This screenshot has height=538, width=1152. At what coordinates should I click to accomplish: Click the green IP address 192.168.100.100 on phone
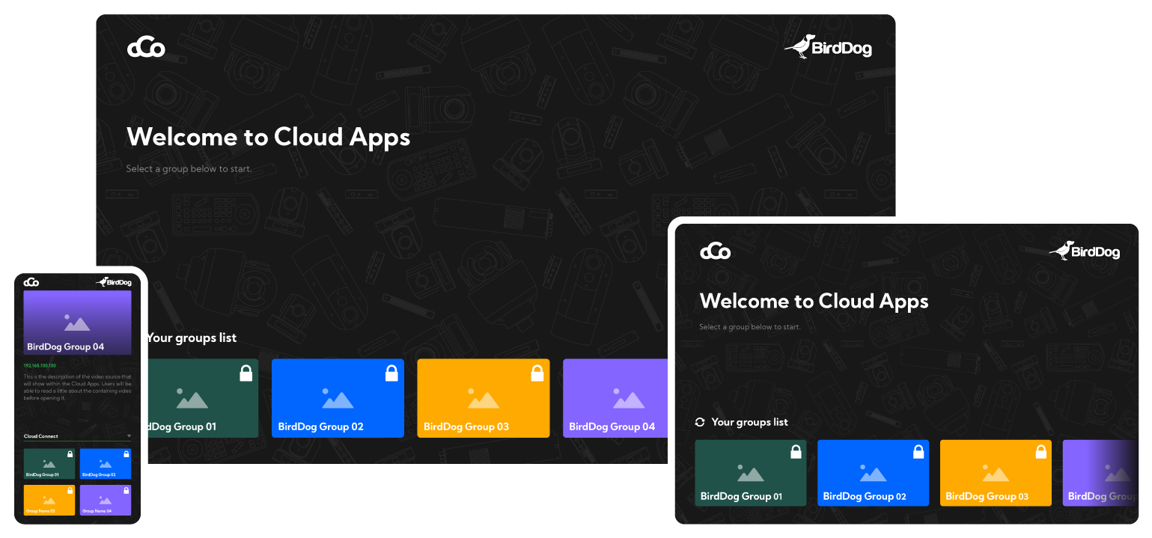point(40,365)
